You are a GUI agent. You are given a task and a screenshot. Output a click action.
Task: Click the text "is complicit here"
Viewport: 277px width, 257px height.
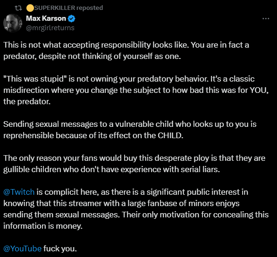67,192
